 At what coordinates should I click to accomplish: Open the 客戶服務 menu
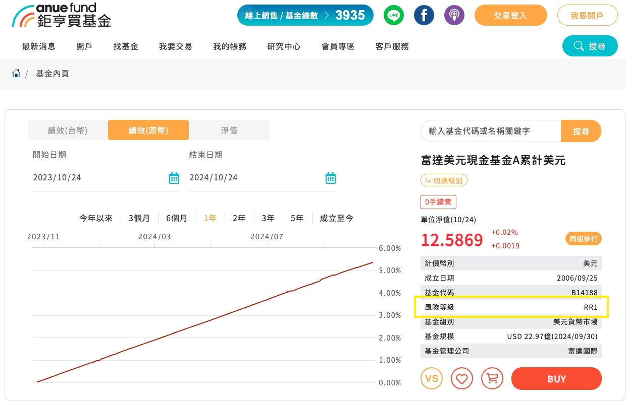coord(392,46)
